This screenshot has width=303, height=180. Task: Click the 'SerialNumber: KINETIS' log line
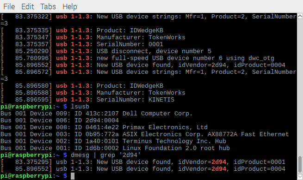click(x=87, y=100)
